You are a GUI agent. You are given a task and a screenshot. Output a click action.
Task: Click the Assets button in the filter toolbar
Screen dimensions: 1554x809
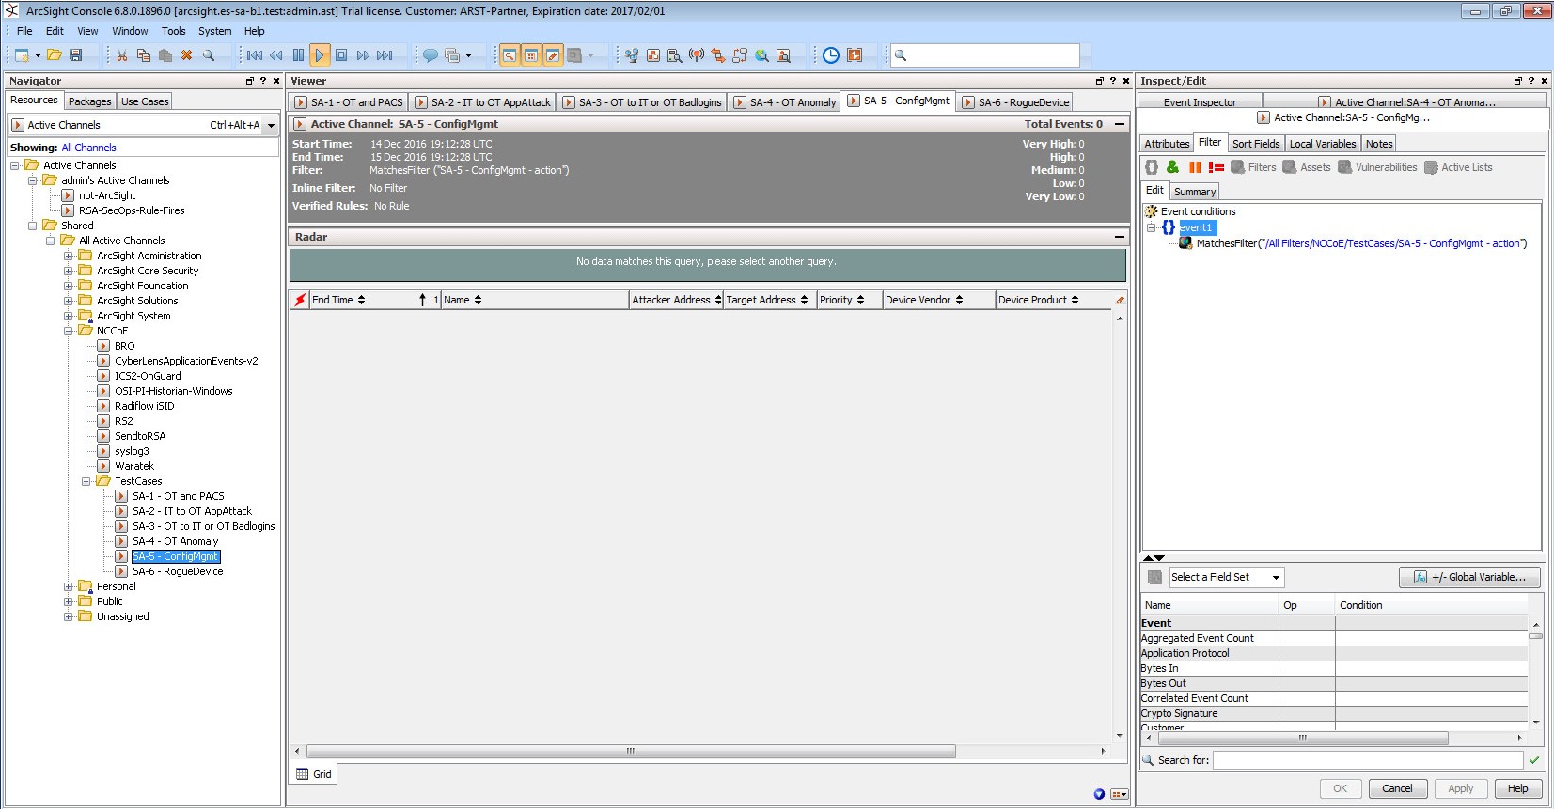click(x=1307, y=167)
